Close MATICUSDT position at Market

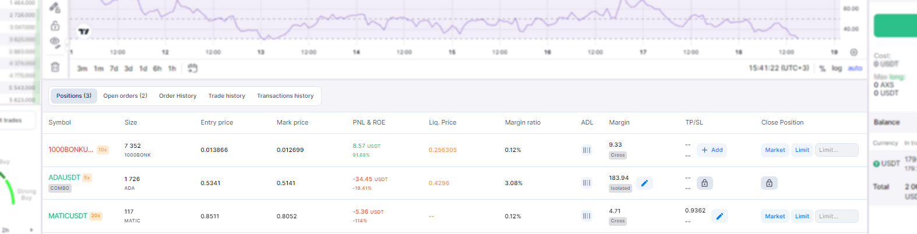[775, 216]
